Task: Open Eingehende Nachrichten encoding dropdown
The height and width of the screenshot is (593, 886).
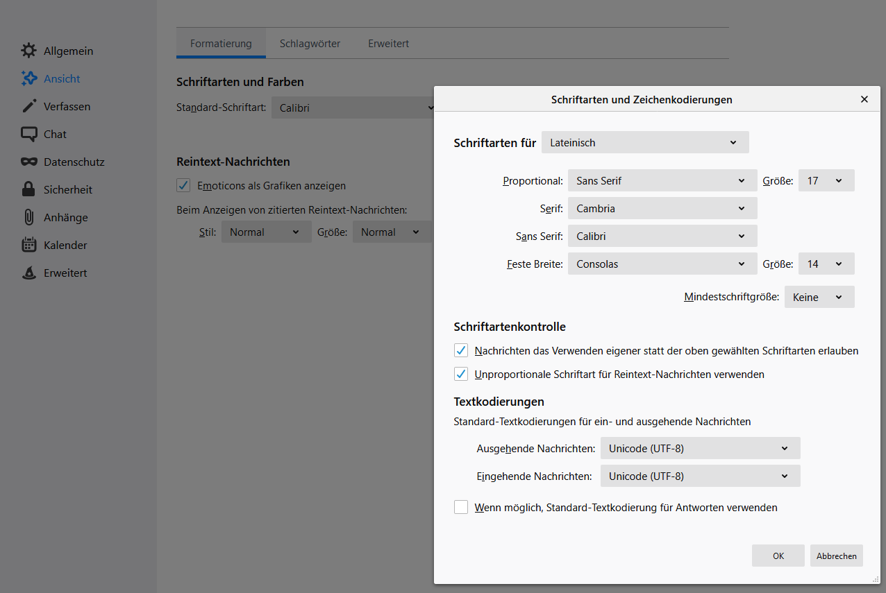Action: [701, 476]
